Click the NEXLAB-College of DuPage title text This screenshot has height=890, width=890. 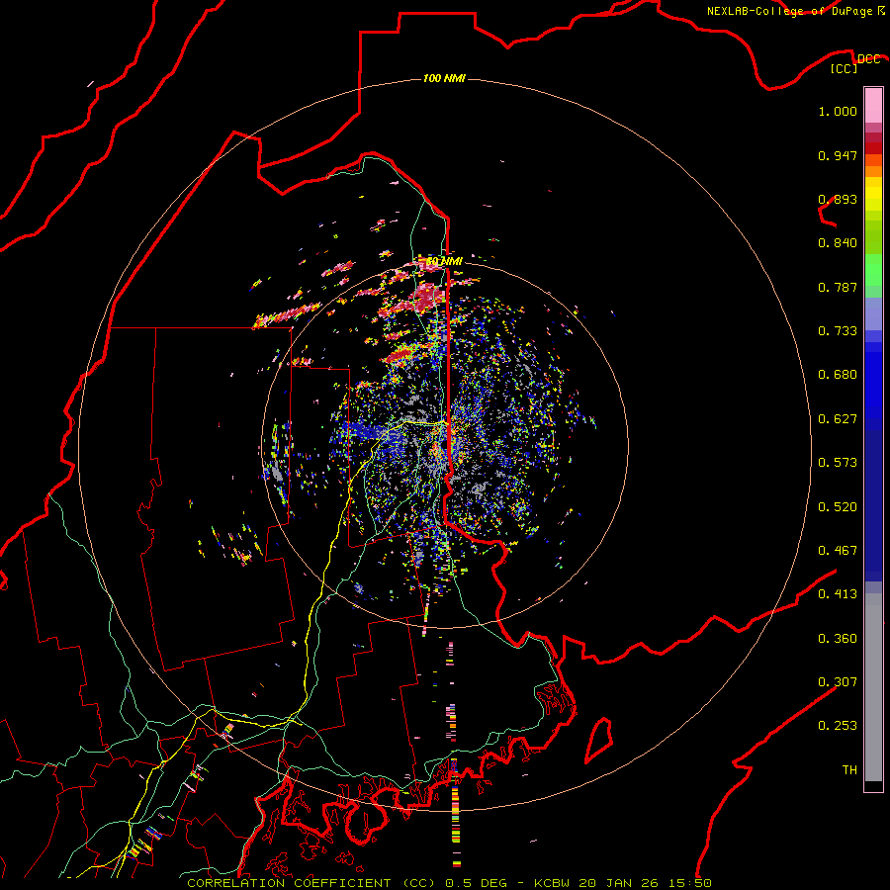[x=791, y=11]
